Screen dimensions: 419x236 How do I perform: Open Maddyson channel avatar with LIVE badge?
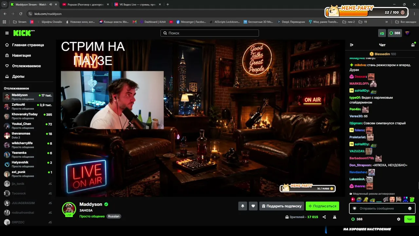point(69,209)
